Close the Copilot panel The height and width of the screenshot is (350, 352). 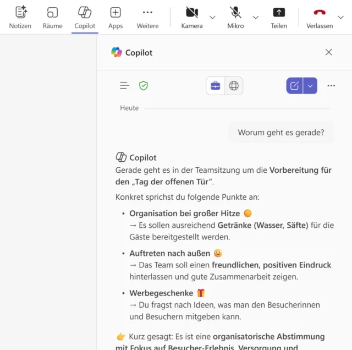[x=329, y=52]
